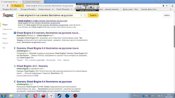Click the Увійти login button

click(x=167, y=15)
